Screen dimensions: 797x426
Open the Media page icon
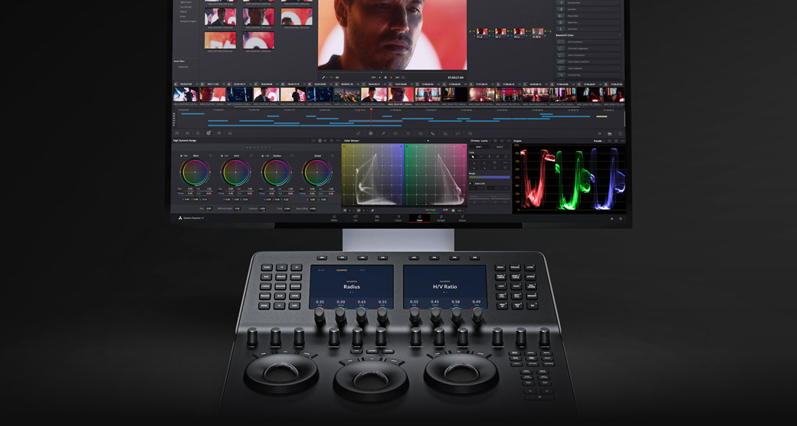click(x=334, y=218)
